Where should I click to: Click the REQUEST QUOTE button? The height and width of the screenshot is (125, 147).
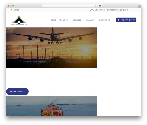[x=126, y=20]
